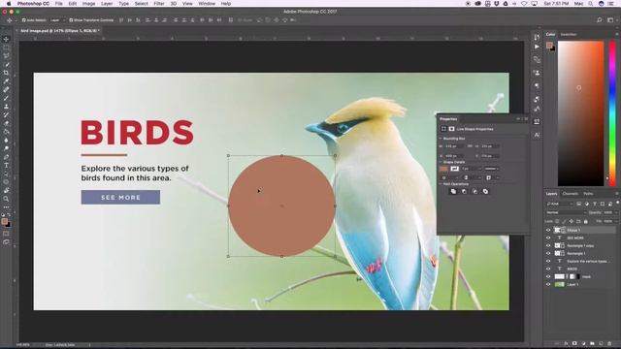Select the Move tool in the toolbar

6,39
